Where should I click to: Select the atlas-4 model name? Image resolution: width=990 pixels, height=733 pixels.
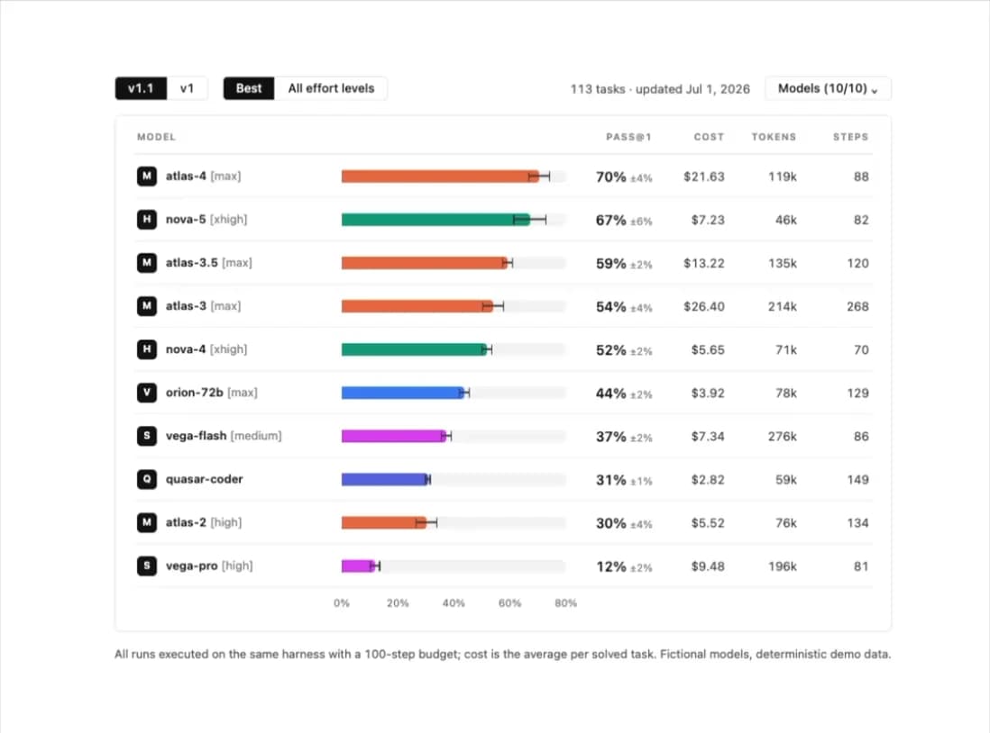(x=186, y=176)
